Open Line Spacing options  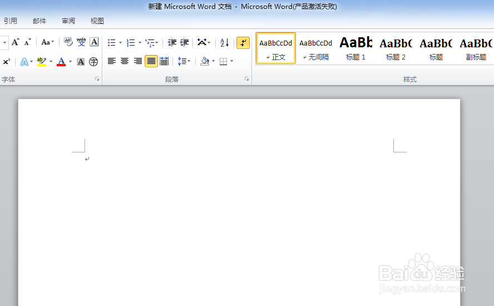[184, 61]
